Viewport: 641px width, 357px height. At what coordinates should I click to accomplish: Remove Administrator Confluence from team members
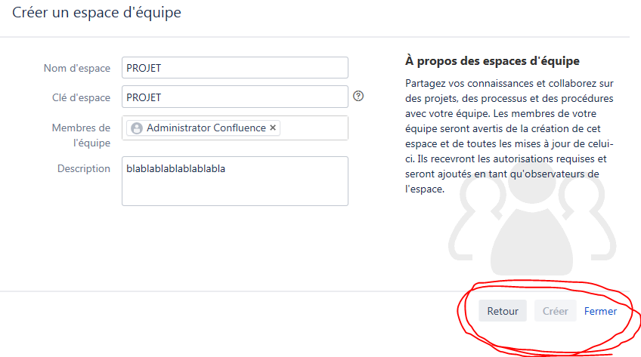[x=273, y=128]
